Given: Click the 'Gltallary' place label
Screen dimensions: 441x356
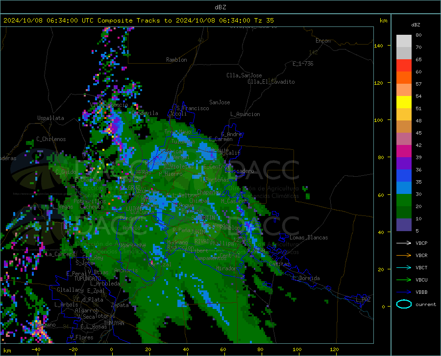Looking at the screenshot, I should pyautogui.click(x=70, y=290).
